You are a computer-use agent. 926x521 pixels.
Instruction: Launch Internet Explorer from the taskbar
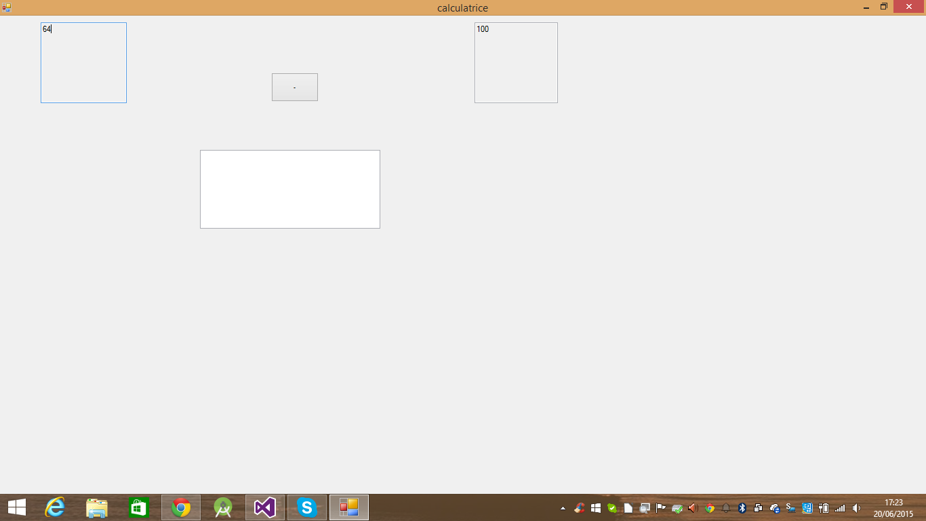tap(54, 507)
